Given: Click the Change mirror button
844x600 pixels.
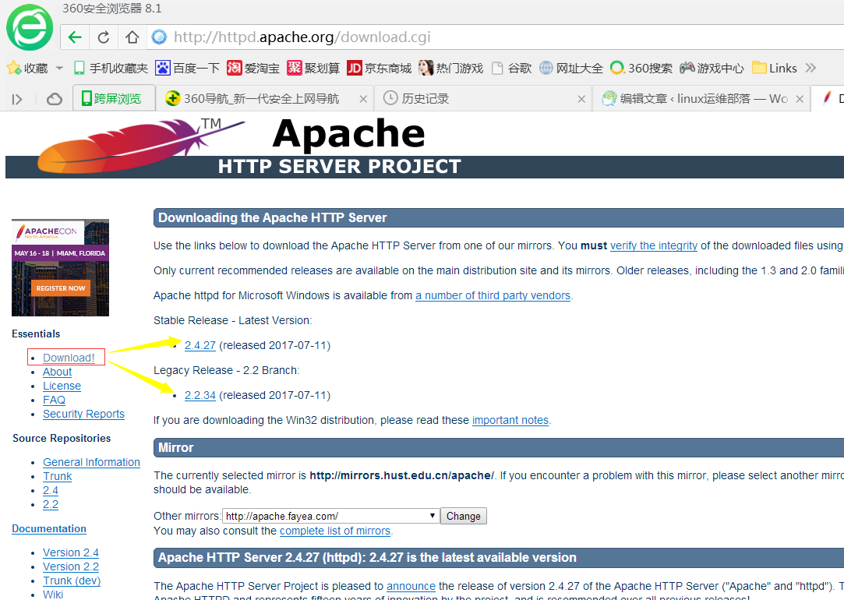Looking at the screenshot, I should (464, 516).
